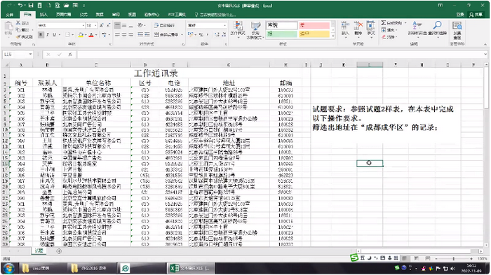Toggle Wrap Text option
This screenshot has height=275, width=491.
[x=165, y=25]
